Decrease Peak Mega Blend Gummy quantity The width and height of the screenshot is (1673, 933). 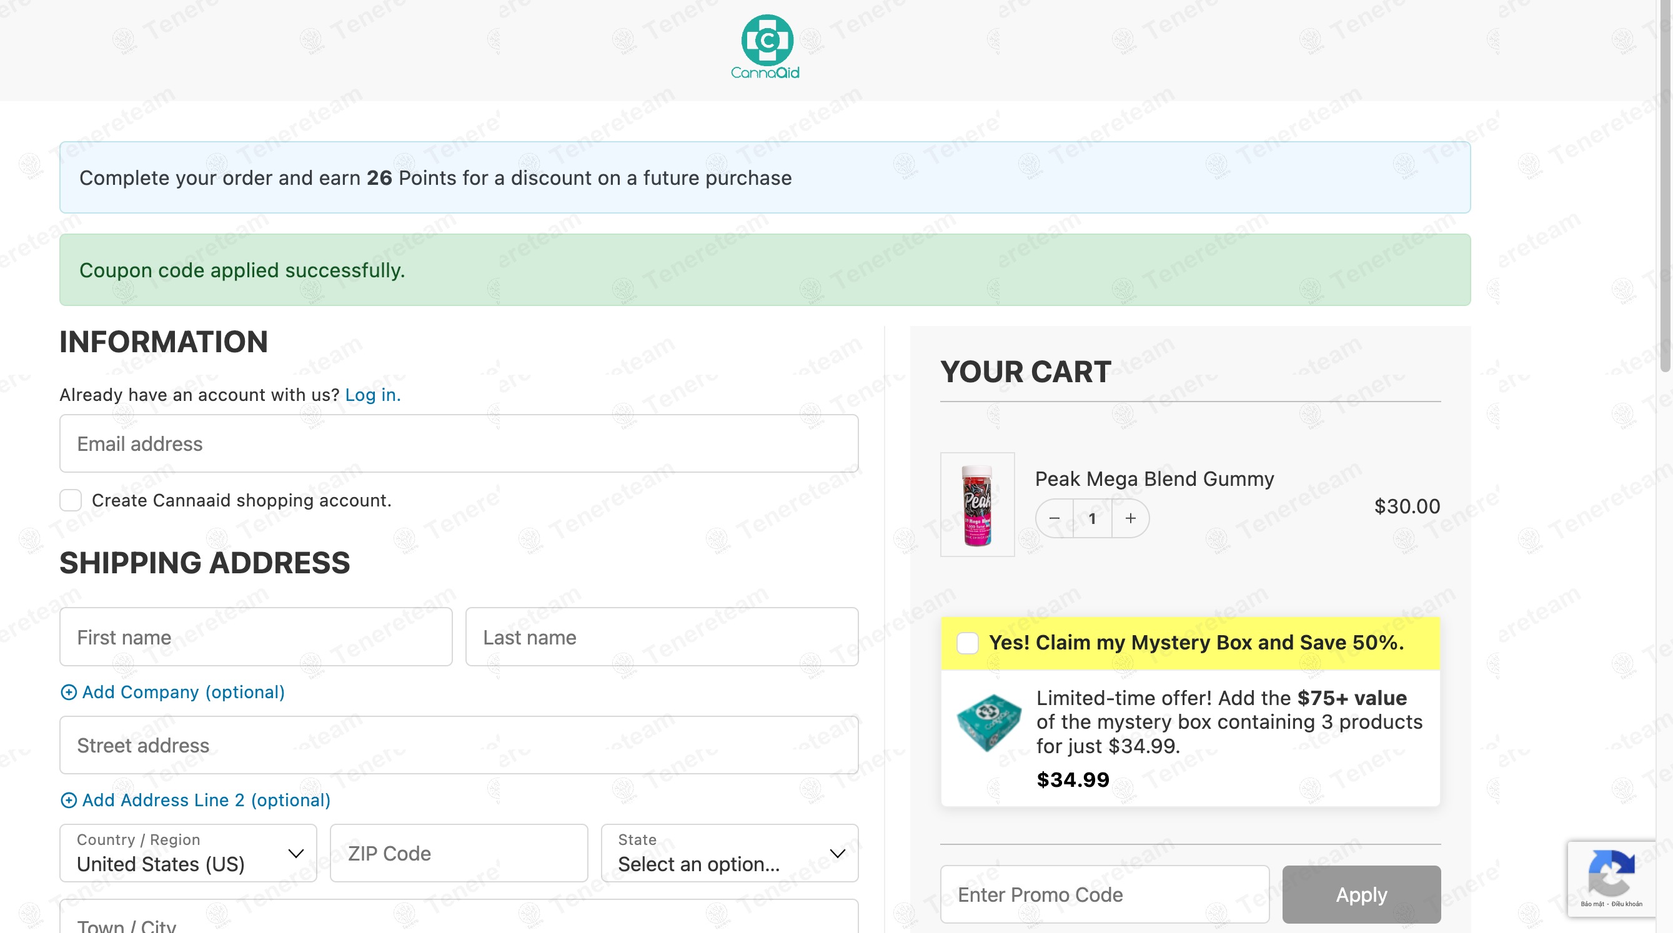point(1054,518)
